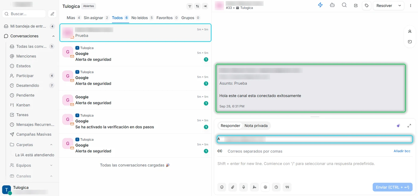Open the 'La IA está atendiendo' folder
The width and height of the screenshot is (418, 196).
click(35, 155)
